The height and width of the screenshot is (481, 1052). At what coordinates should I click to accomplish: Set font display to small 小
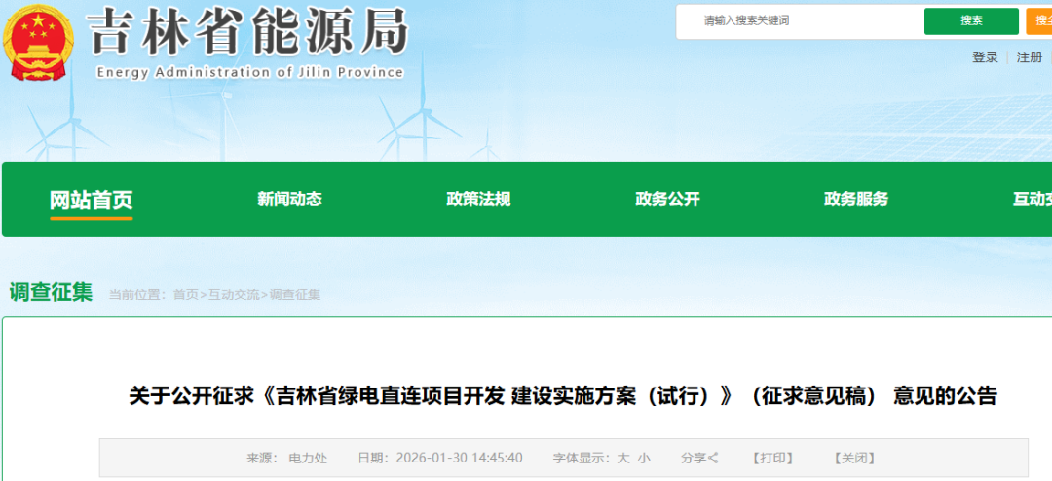point(644,458)
